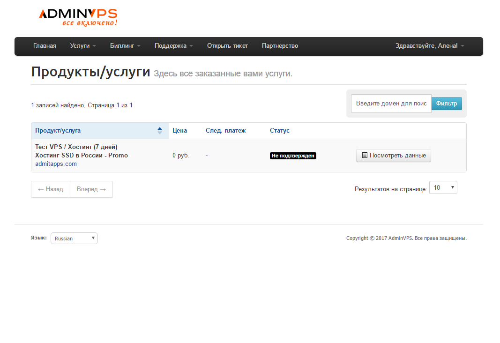500x343 pixels.
Task: Open the account menu Здравствуйте, Алена!
Action: tap(428, 46)
